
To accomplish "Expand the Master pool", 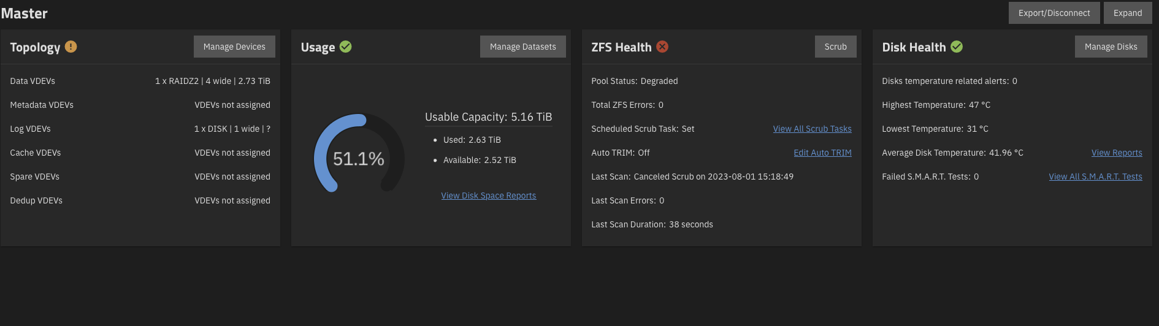I will [1128, 13].
